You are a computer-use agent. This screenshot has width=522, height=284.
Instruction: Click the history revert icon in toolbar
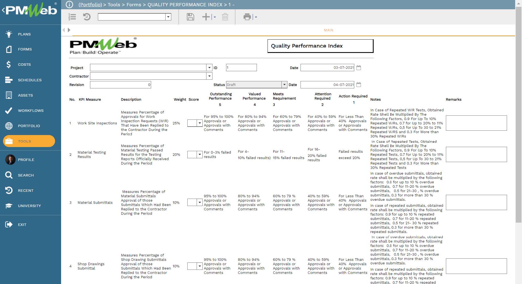click(x=87, y=17)
